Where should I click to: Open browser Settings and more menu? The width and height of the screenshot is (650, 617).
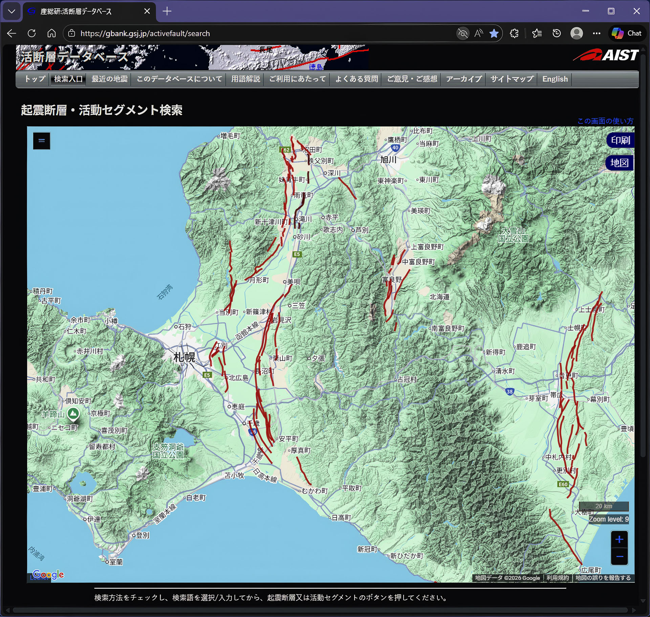click(x=597, y=33)
